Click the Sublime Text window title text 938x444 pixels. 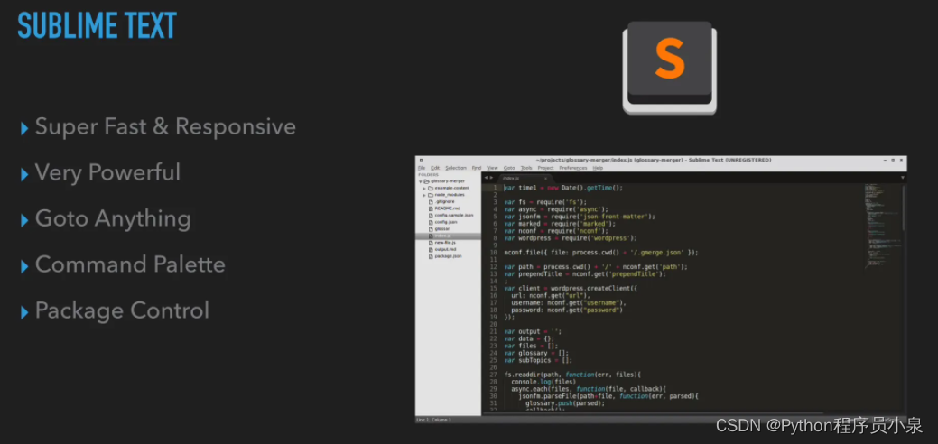(654, 161)
